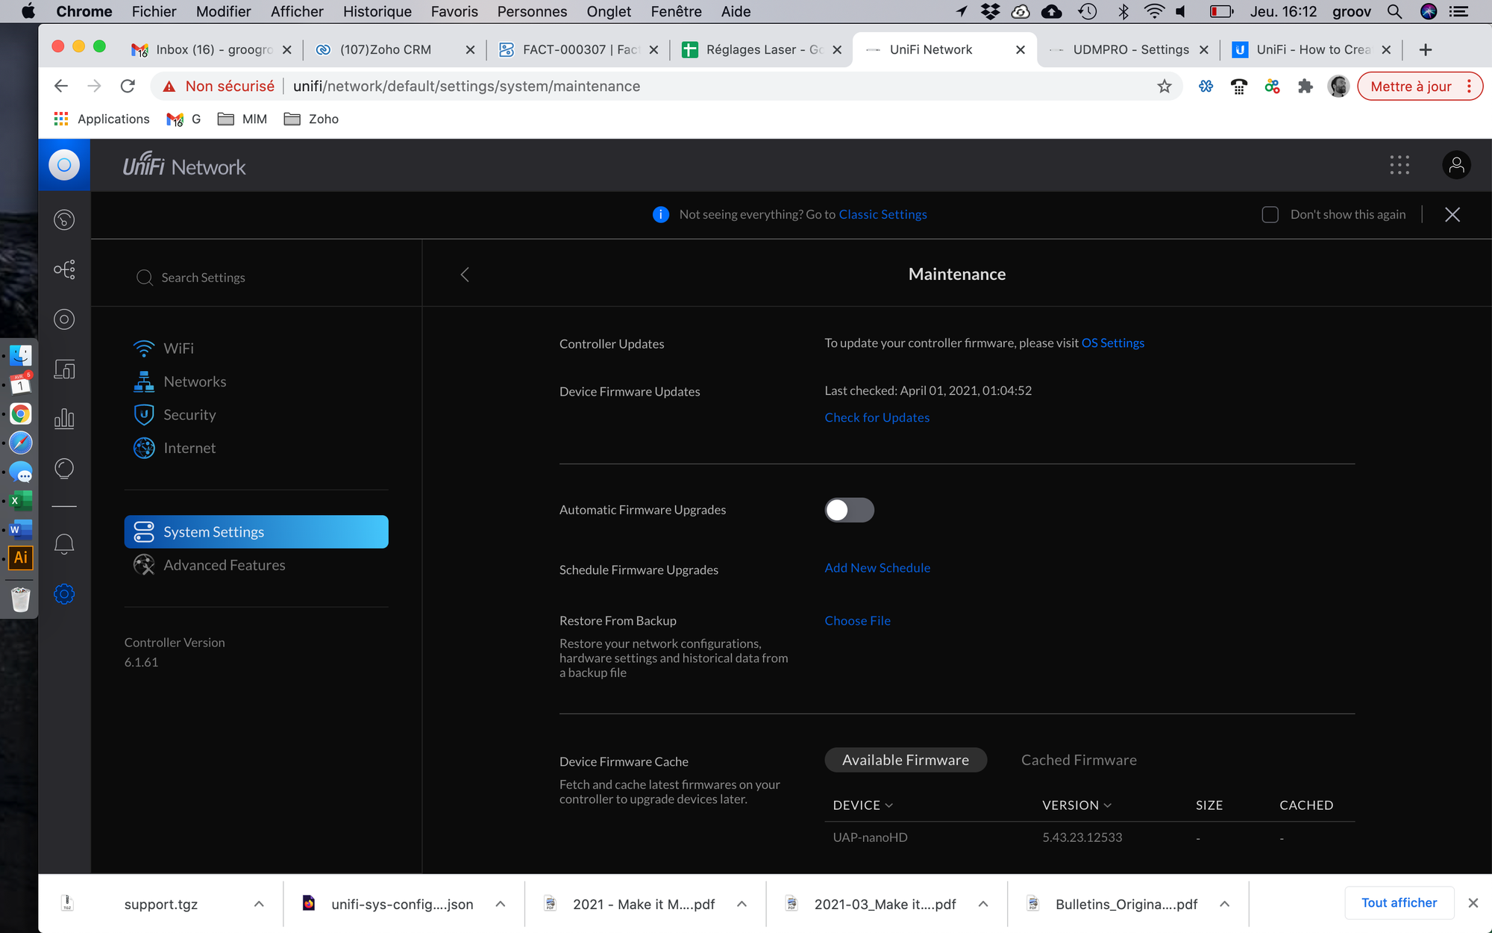
Task: Open the UniFi dashboard sidebar icon
Action: tap(64, 219)
